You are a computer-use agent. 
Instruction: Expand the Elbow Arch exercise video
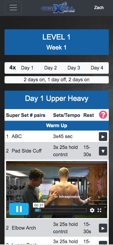click(x=103, y=228)
